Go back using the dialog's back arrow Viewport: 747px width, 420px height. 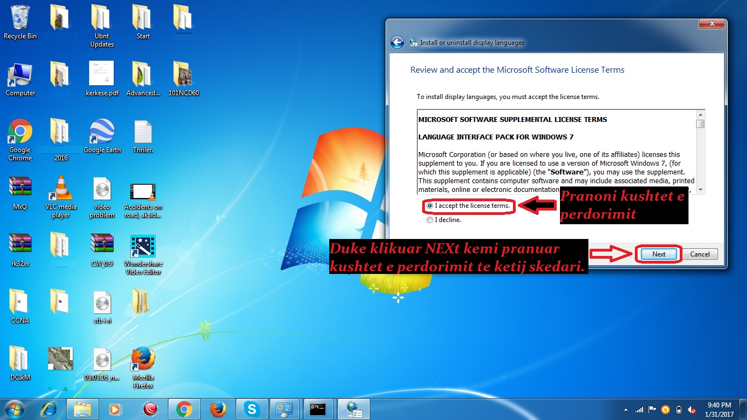click(x=397, y=43)
